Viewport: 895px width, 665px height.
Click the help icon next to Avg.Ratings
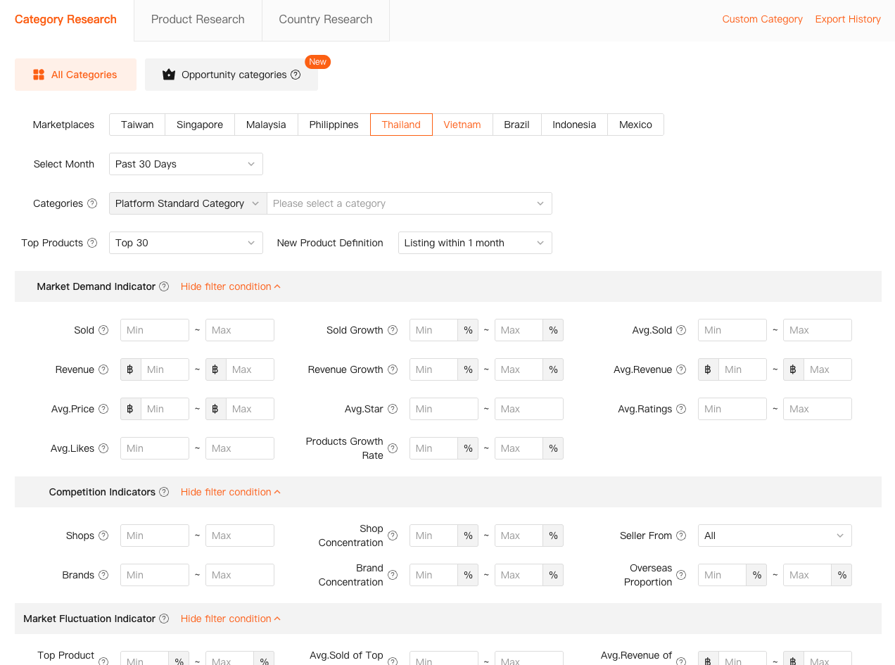(x=681, y=409)
